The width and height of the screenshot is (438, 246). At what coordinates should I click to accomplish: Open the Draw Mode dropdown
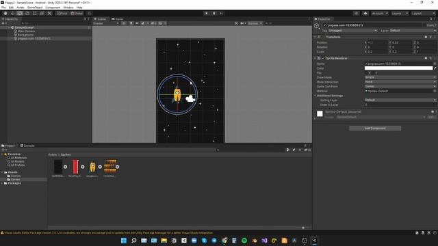[400, 77]
